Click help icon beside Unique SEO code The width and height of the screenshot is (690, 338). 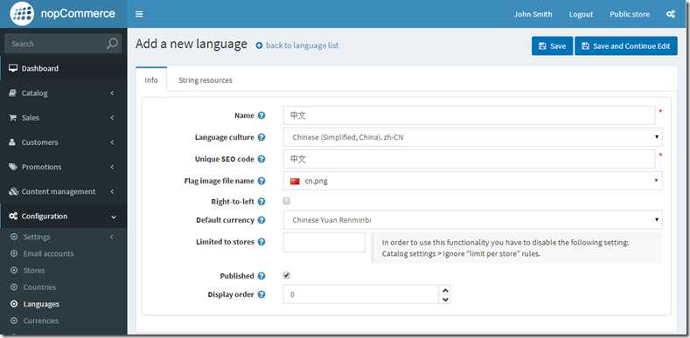tap(261, 159)
